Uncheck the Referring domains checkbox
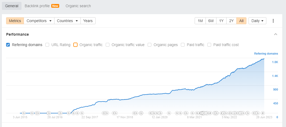 coord(8,45)
